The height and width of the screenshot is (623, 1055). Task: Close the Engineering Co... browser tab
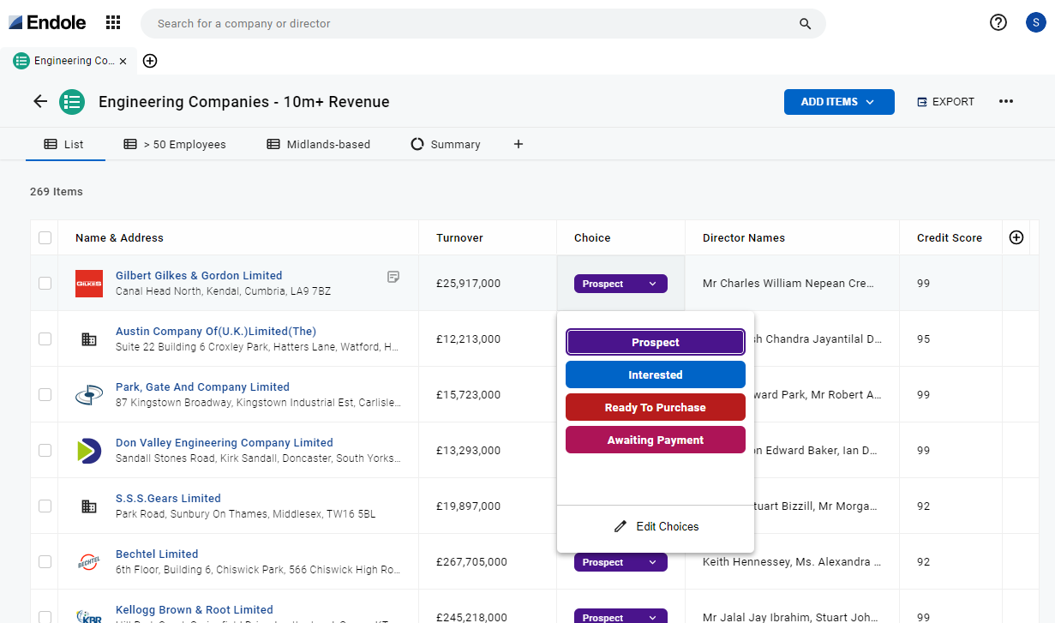(x=123, y=61)
